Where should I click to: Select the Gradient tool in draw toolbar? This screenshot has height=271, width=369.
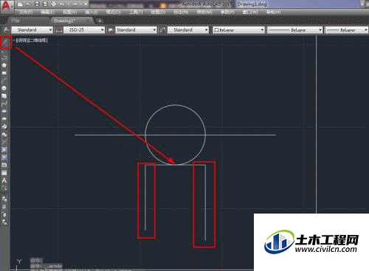4,158
